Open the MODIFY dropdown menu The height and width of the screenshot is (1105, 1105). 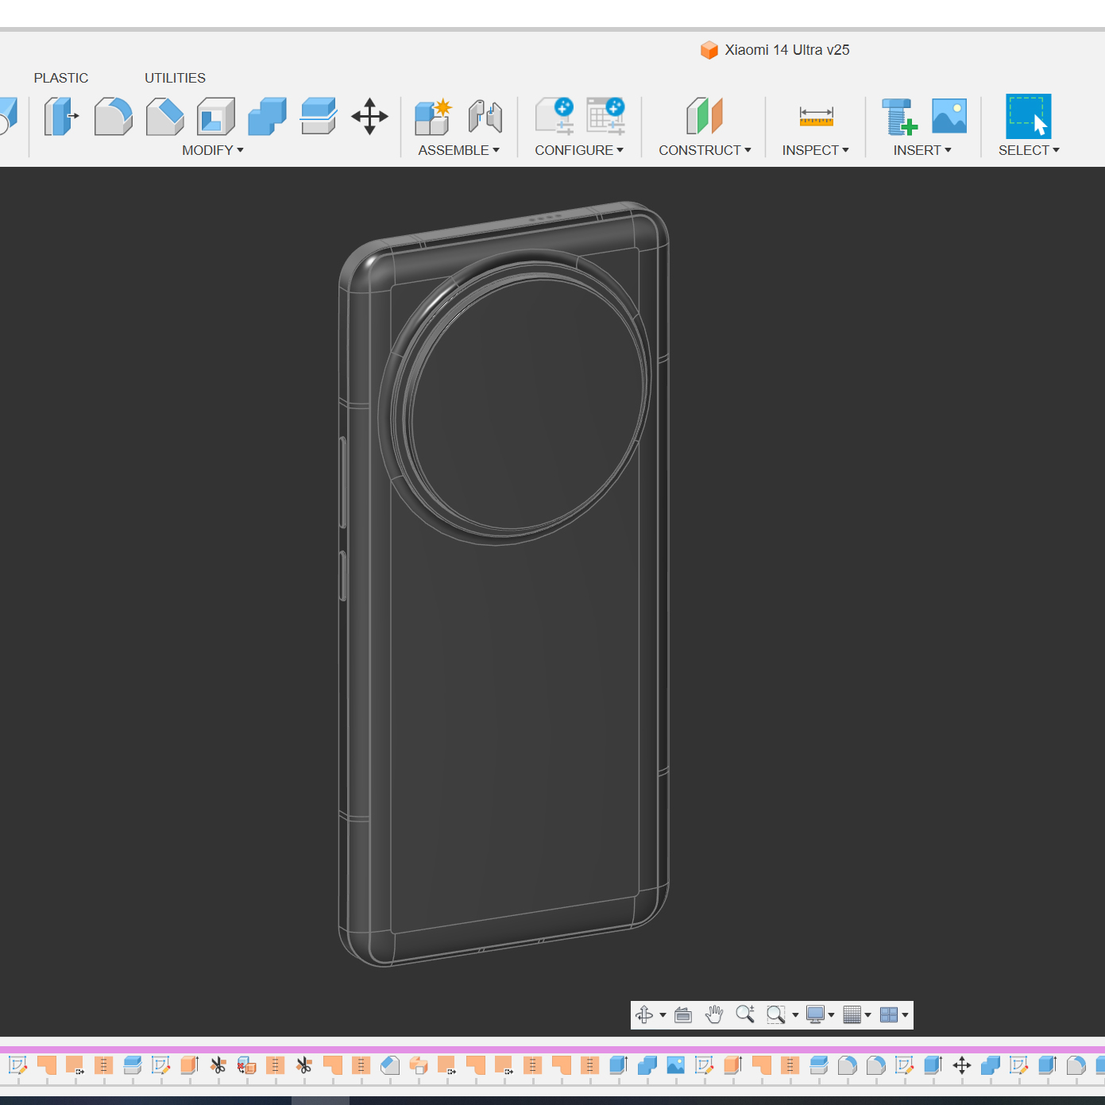click(x=212, y=150)
